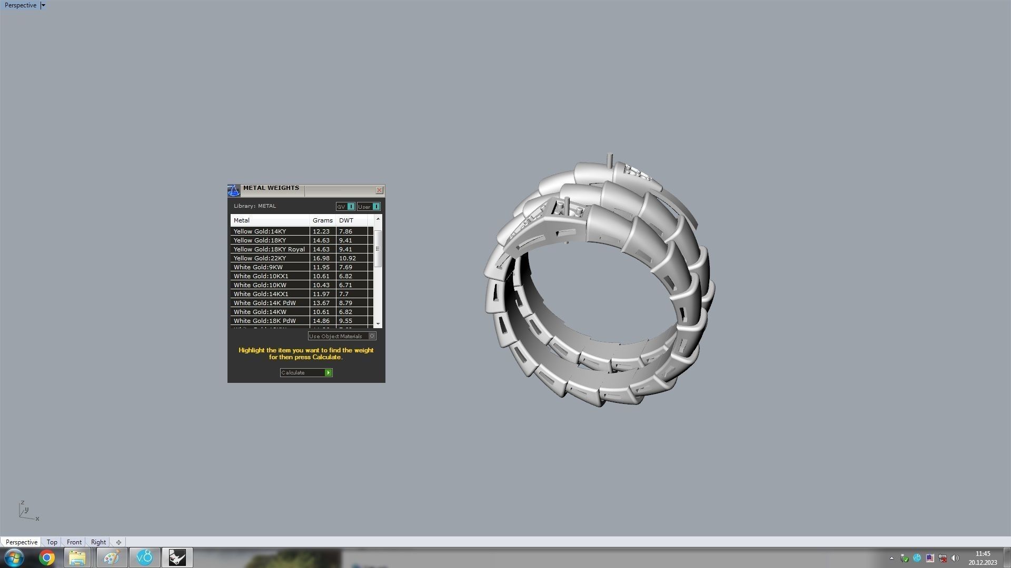Switch to the Front viewport tab

click(x=74, y=542)
